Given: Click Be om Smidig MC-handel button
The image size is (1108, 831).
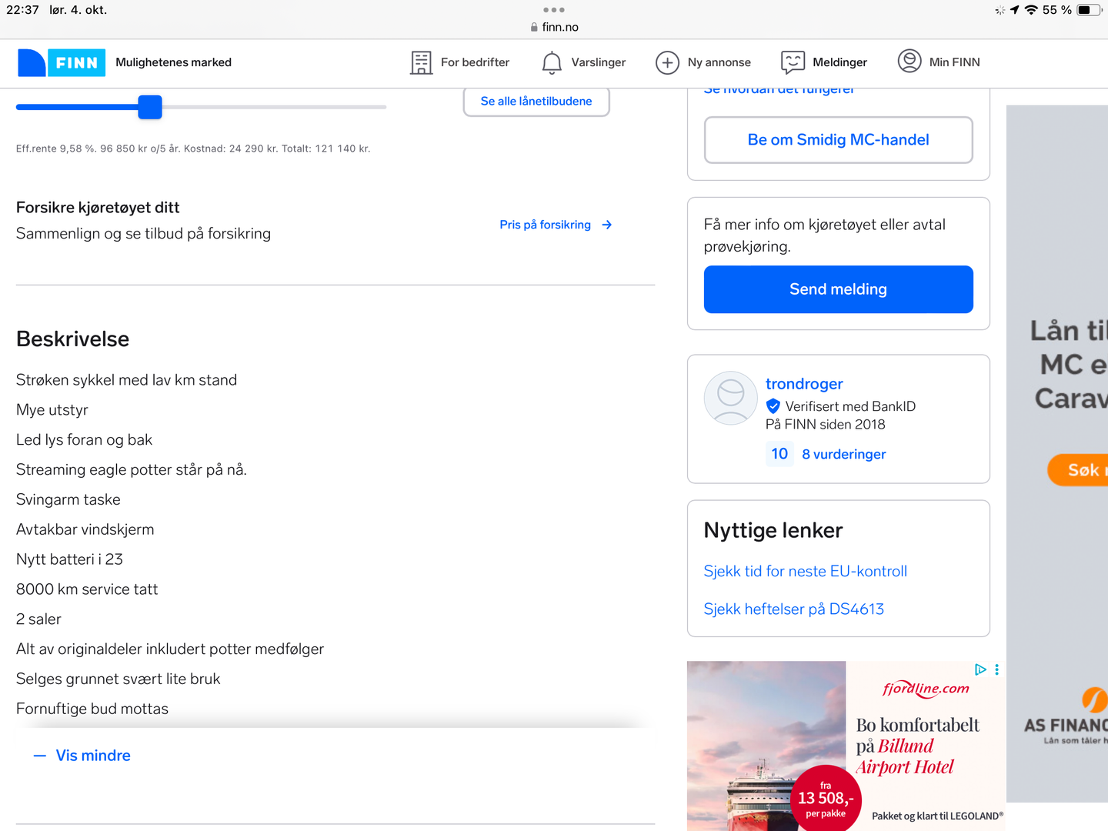Looking at the screenshot, I should point(839,140).
